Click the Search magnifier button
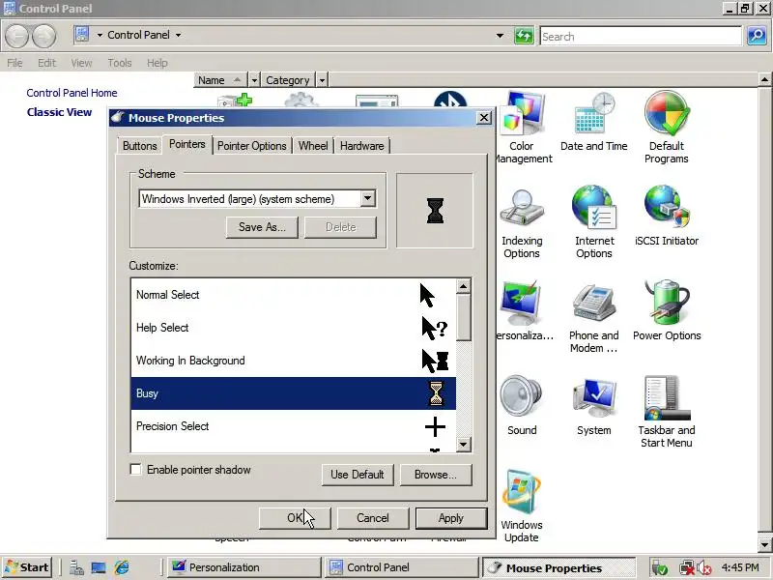 (x=757, y=36)
